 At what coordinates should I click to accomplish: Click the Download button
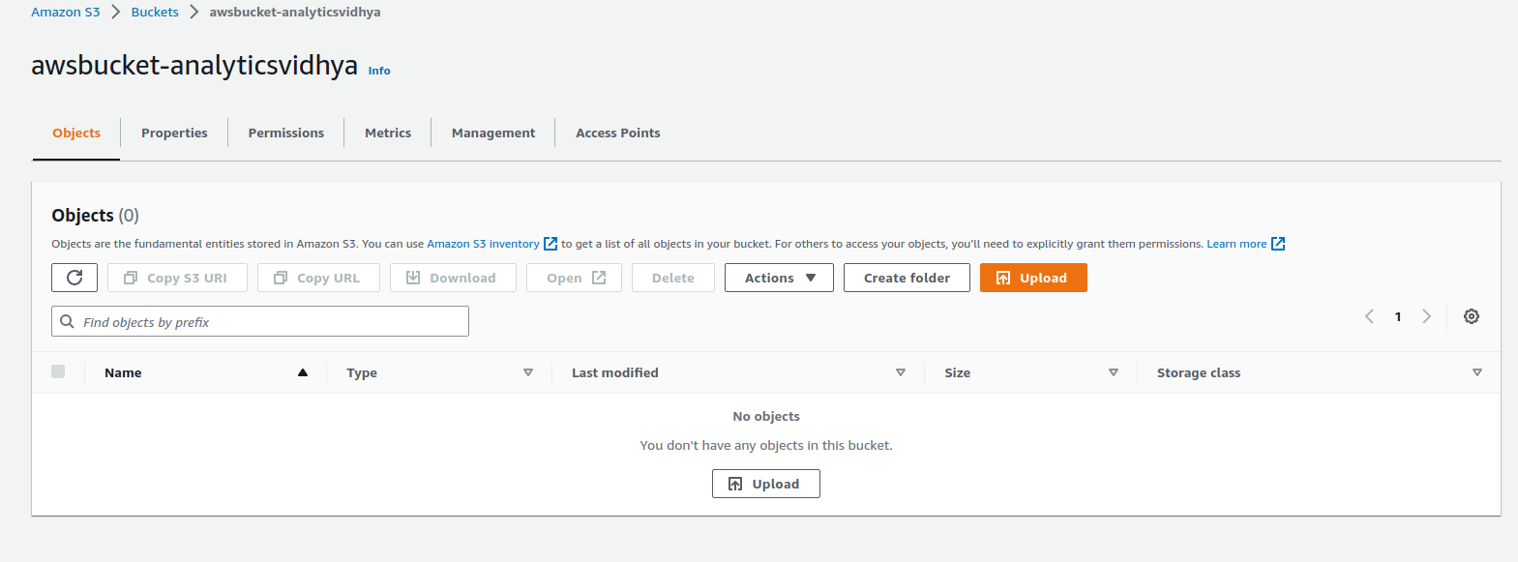pos(453,278)
